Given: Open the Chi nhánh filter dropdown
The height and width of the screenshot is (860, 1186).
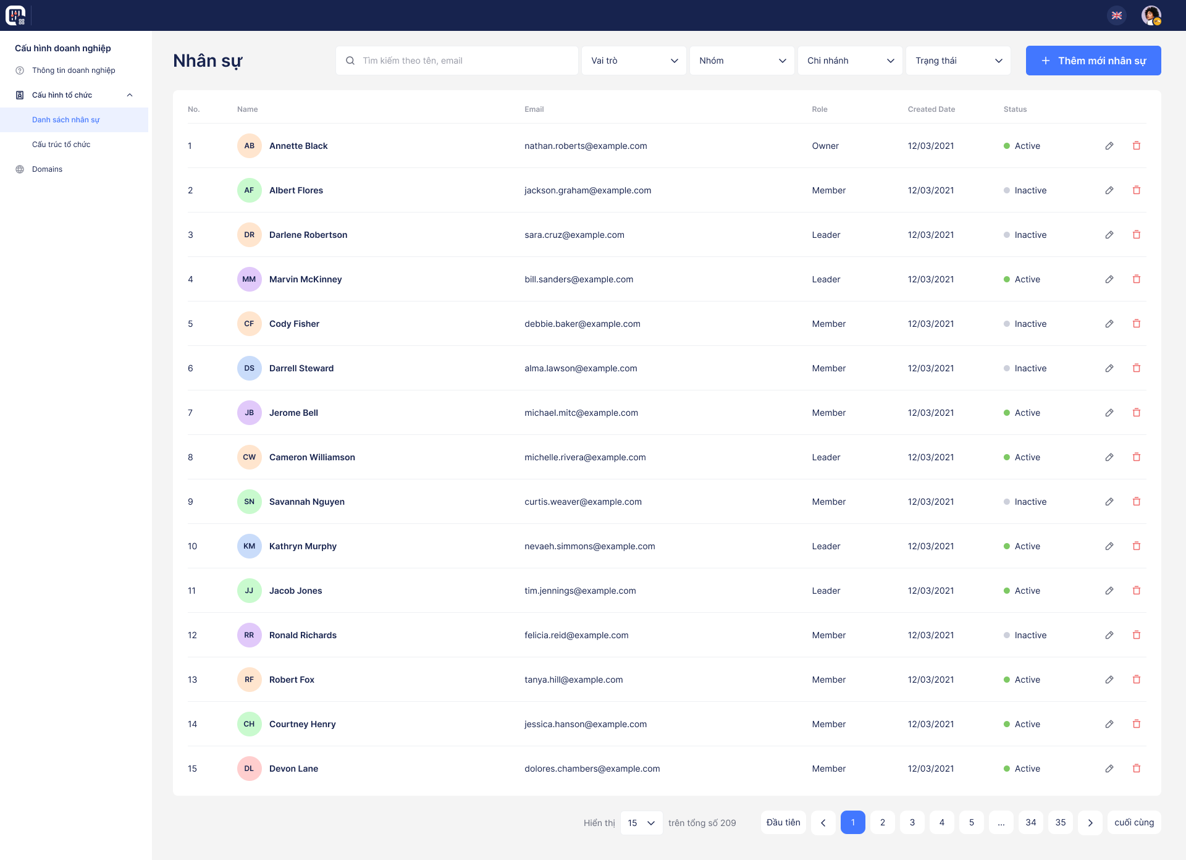Looking at the screenshot, I should tap(850, 61).
